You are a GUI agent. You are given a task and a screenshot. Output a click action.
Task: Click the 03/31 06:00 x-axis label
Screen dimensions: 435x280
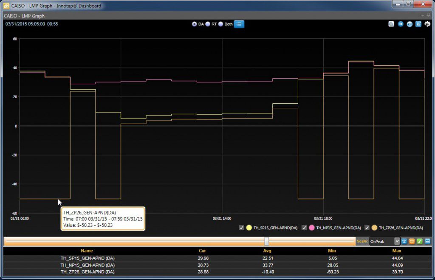coord(20,218)
